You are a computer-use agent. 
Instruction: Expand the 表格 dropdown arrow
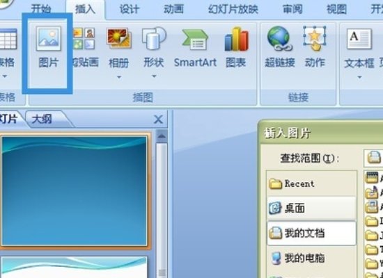[x=5, y=76]
